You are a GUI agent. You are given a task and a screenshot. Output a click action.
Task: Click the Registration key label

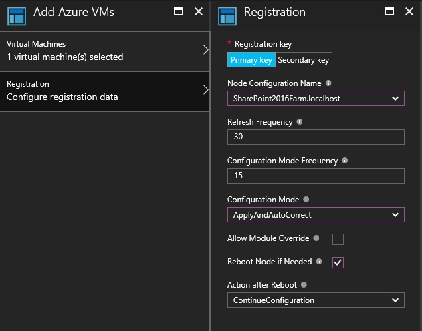tap(263, 44)
